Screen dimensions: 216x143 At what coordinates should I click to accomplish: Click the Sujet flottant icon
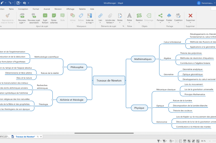click(x=45, y=16)
